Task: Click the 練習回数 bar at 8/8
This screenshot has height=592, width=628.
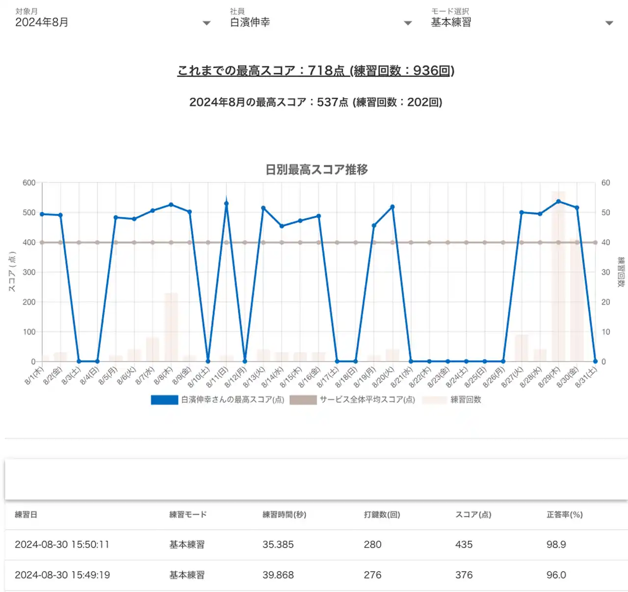Action: tap(171, 329)
